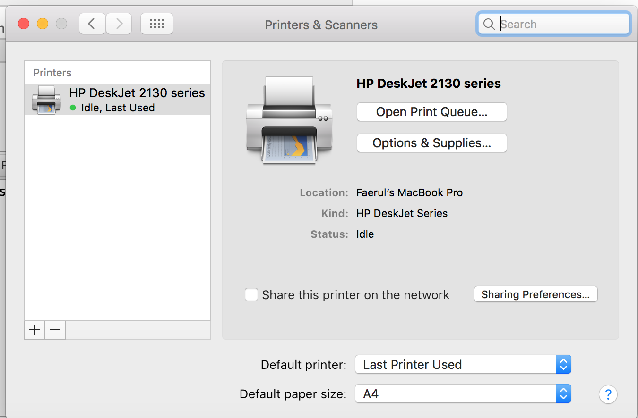Image resolution: width=638 pixels, height=418 pixels.
Task: Show all preferences grid icon
Action: coord(157,24)
